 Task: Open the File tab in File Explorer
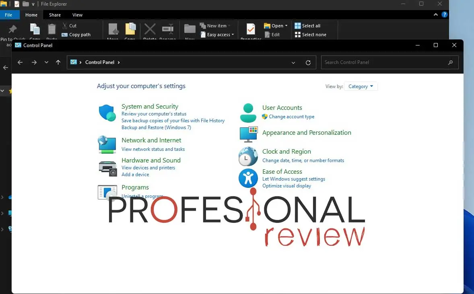pyautogui.click(x=8, y=15)
